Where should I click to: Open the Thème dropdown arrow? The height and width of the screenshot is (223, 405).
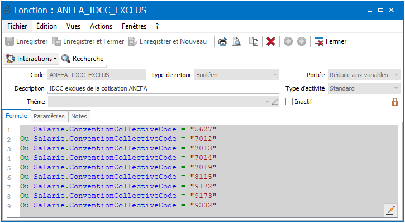268,102
